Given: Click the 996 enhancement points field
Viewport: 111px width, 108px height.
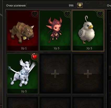Looking at the screenshot, I should (x=51, y=5).
